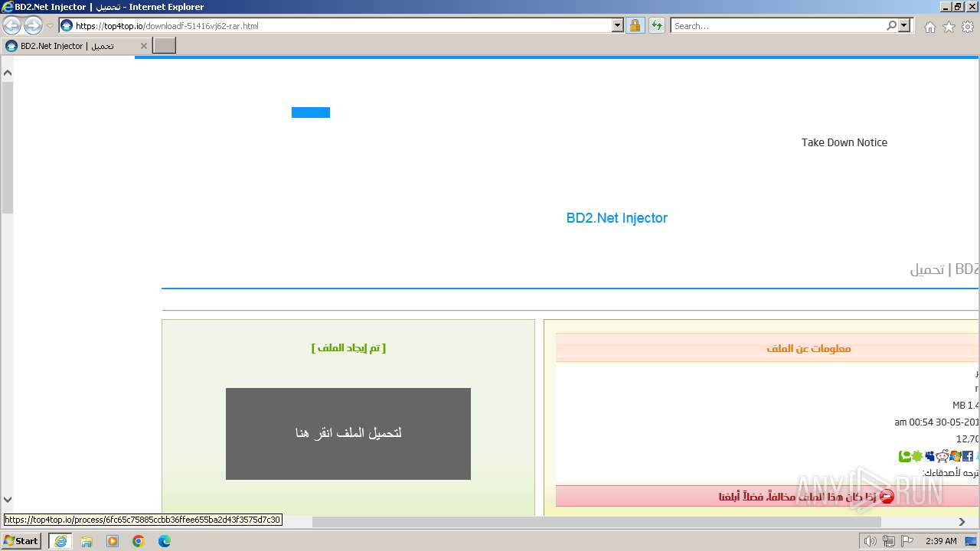
Task: Open the Action Center flag icon
Action: tap(906, 541)
